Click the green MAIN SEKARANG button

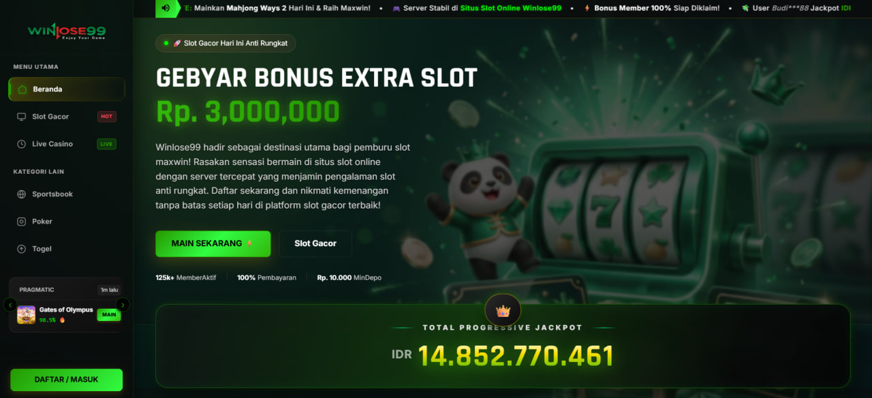pos(213,243)
